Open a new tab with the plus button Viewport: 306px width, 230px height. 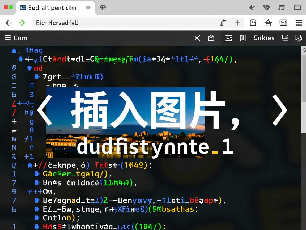point(237,23)
